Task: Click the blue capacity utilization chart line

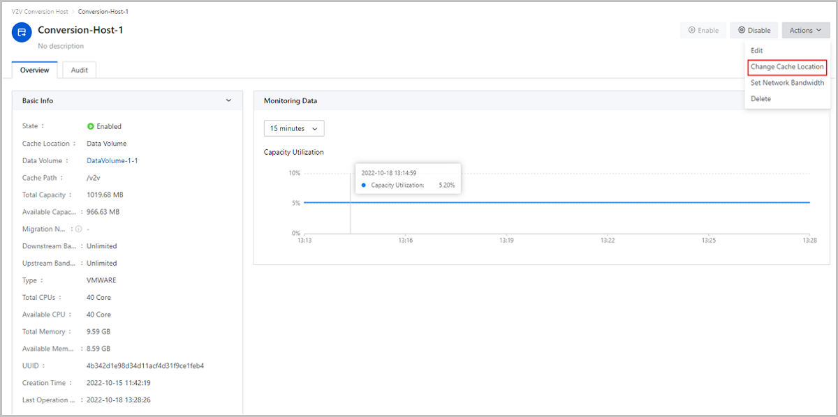Action: pyautogui.click(x=559, y=202)
